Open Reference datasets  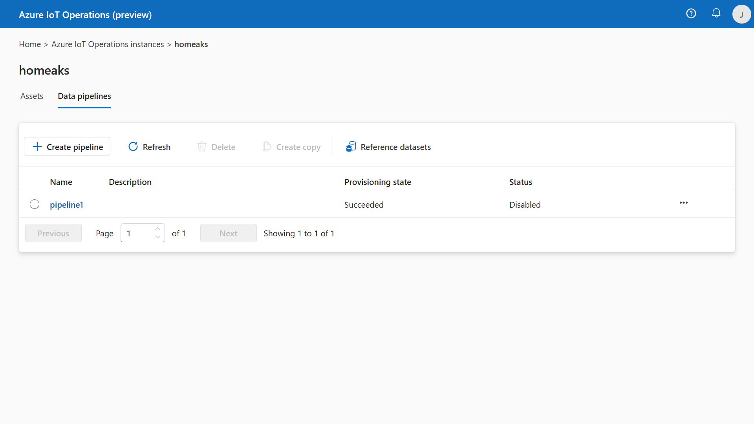(388, 146)
